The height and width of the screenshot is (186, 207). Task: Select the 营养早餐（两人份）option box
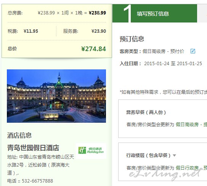click(x=163, y=119)
